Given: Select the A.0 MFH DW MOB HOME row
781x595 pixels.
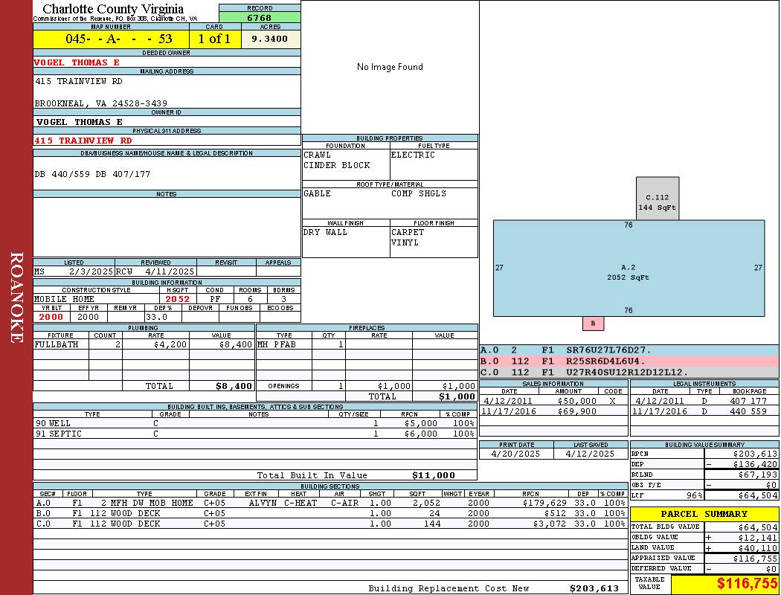Looking at the screenshot, I should coord(330,503).
